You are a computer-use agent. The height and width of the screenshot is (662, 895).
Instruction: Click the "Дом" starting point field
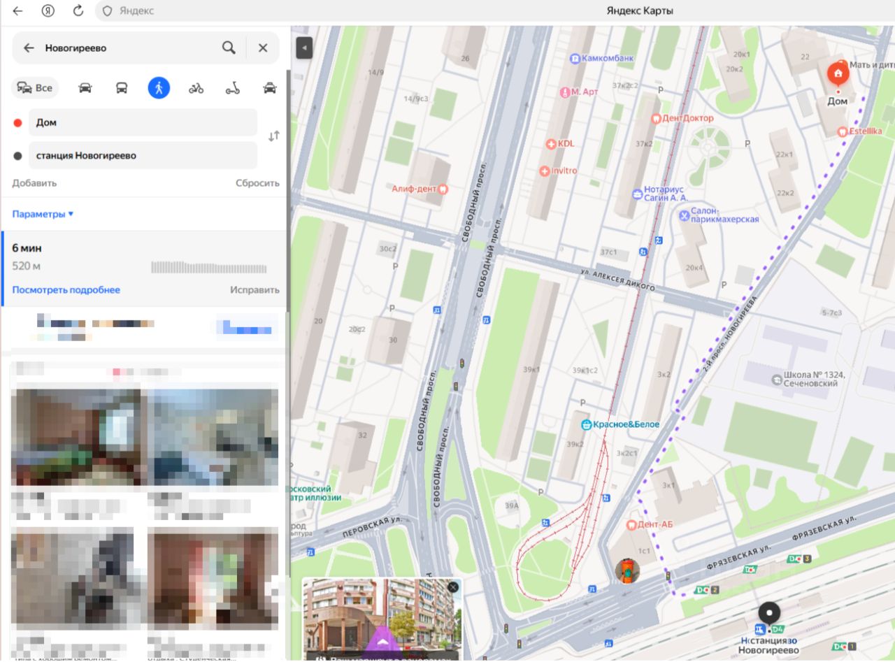143,122
